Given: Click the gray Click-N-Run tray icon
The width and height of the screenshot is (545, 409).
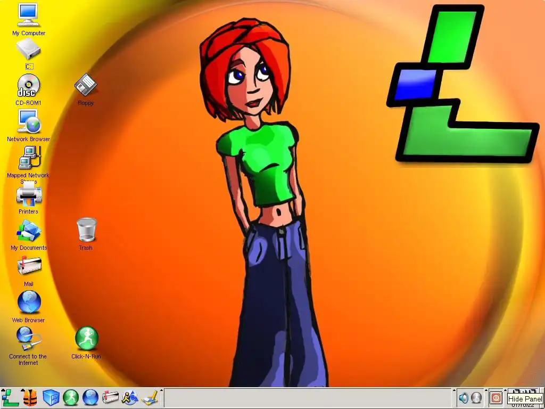Looking at the screenshot, I should (x=476, y=397).
